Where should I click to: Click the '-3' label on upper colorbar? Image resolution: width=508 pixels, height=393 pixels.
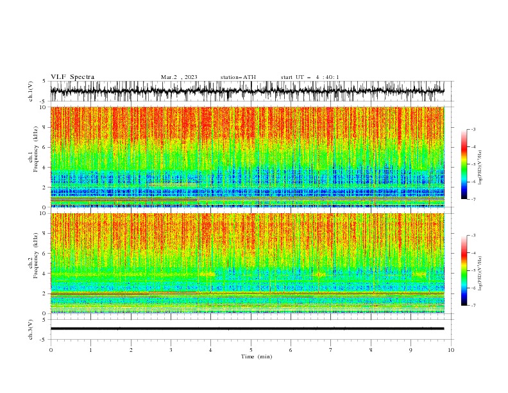tap(473, 129)
